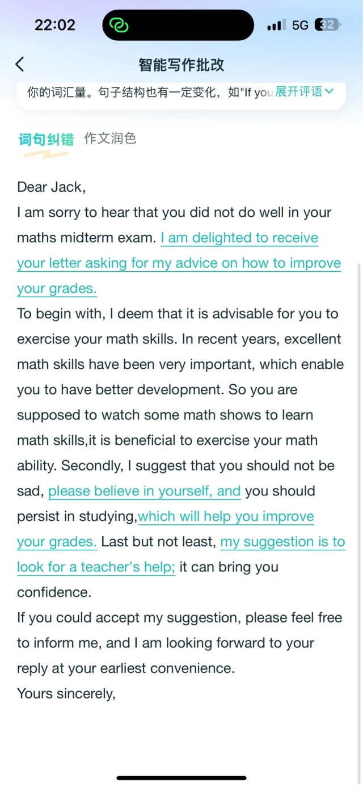The width and height of the screenshot is (363, 787).
Task: Switch to the 词句纠错 tab
Action: point(46,140)
